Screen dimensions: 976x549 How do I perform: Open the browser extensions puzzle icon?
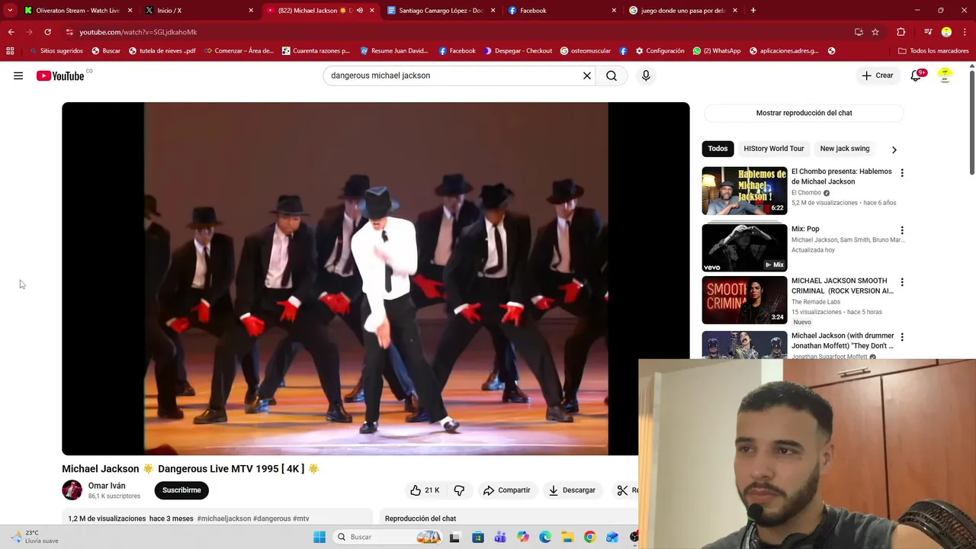[901, 32]
